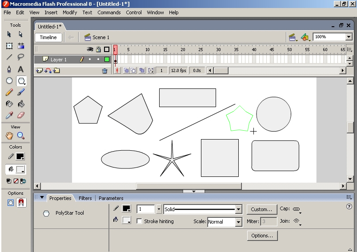The image size is (357, 252).
Task: Select the Pencil tool
Action: pos(9,92)
